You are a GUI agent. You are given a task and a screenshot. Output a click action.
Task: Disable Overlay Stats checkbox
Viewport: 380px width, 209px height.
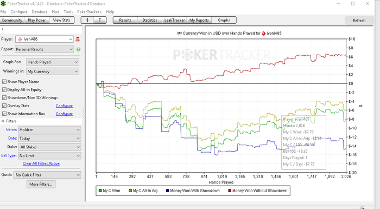(x=4, y=106)
